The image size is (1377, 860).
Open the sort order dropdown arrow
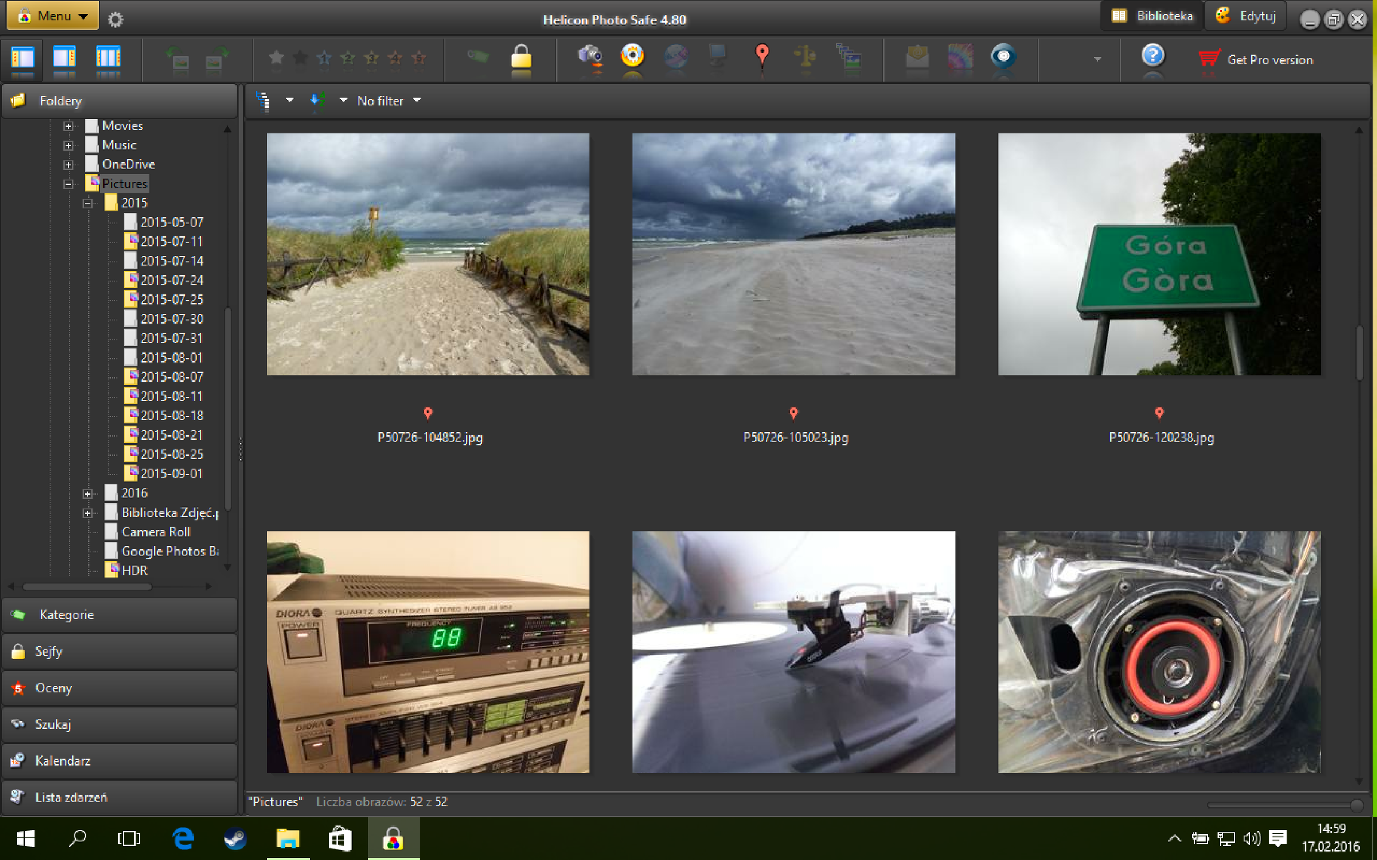(343, 100)
